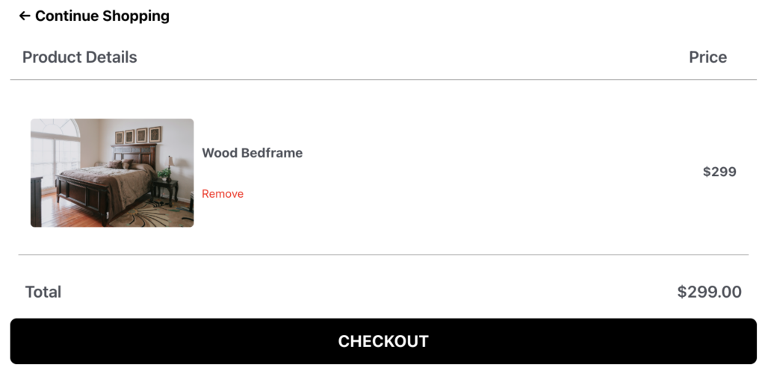Click the Product Details column header
Viewport: 765px width, 382px height.
click(x=80, y=57)
